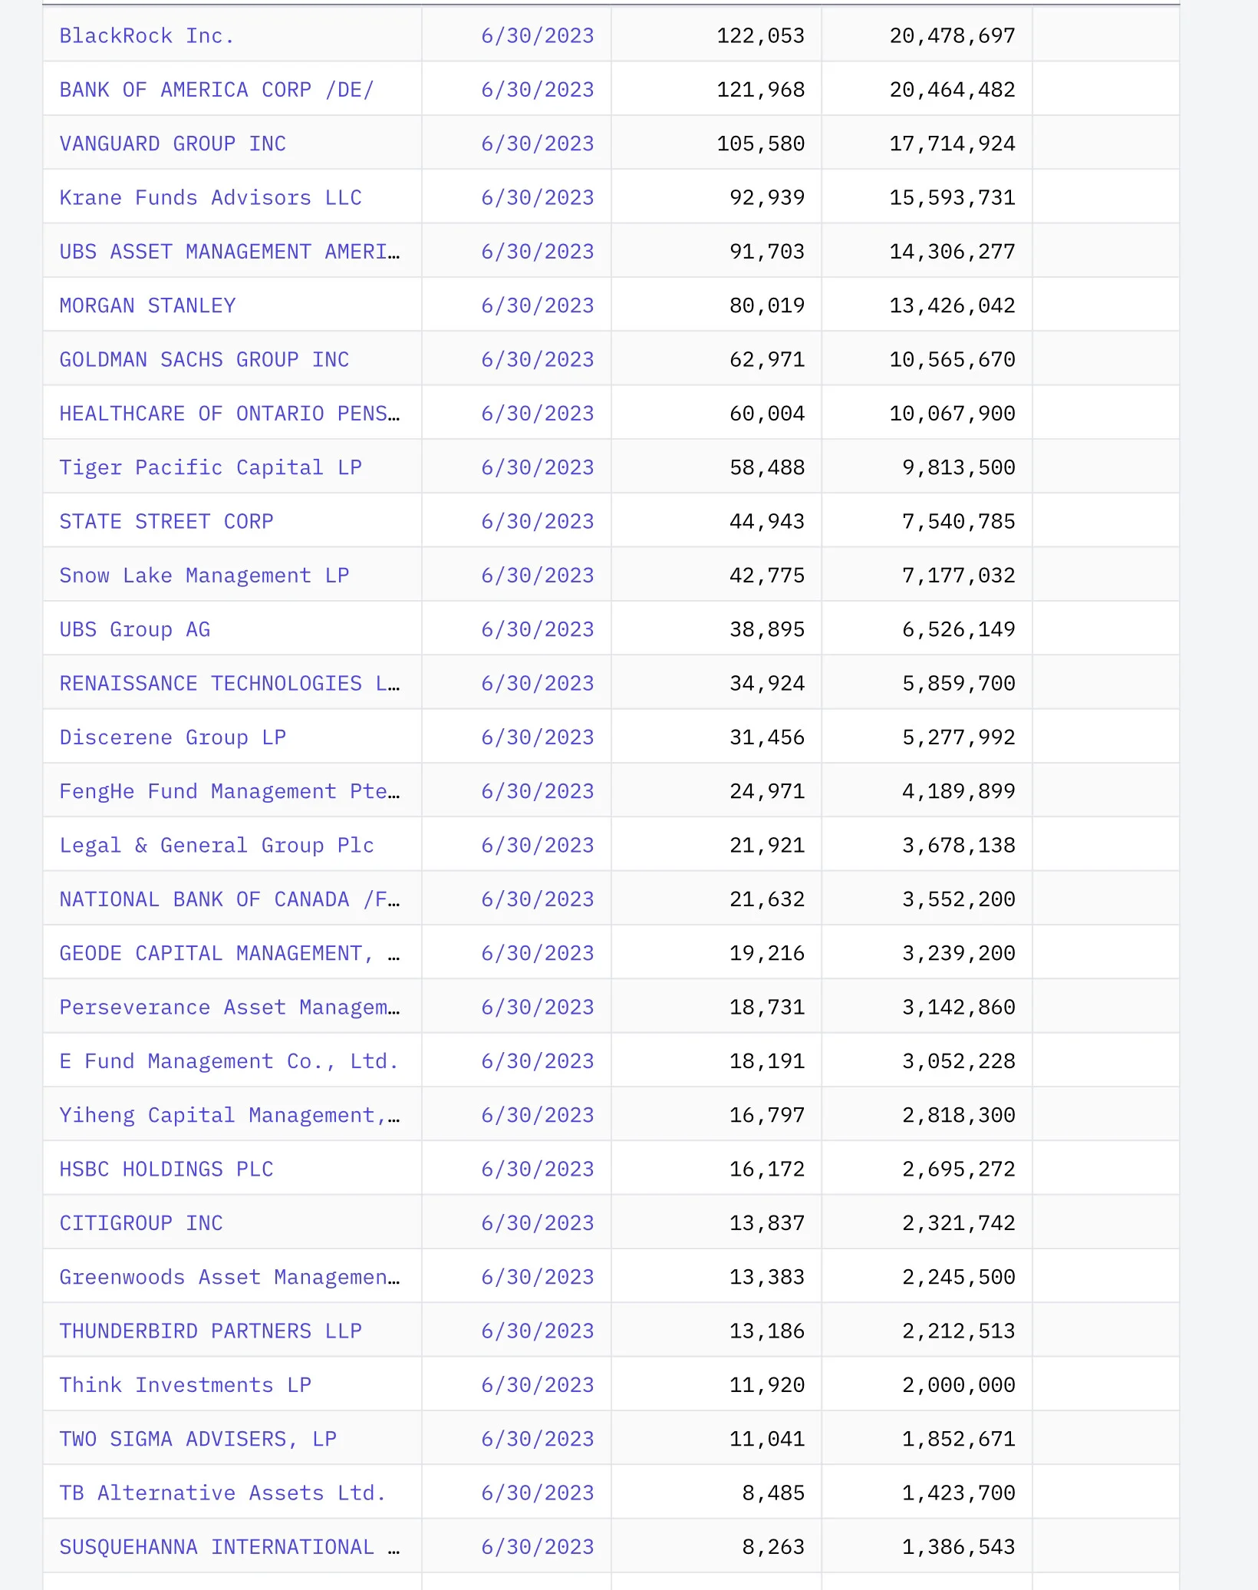The image size is (1258, 1590).
Task: Select the UBS Group AG link
Action: (x=135, y=629)
